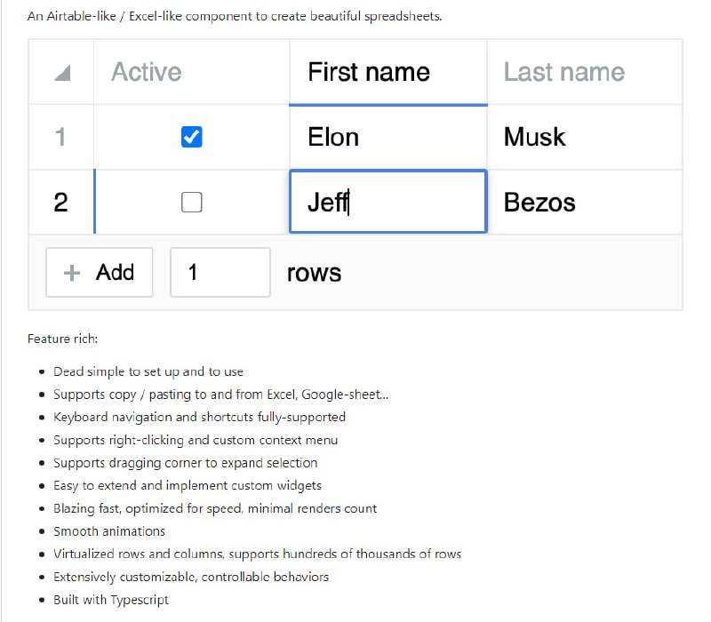711x622 pixels.
Task: Select the Bezos cell
Action: (x=584, y=203)
